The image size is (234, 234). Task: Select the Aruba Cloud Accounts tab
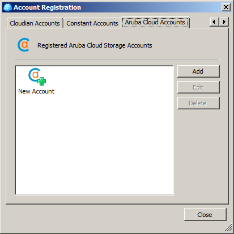pyautogui.click(x=155, y=22)
